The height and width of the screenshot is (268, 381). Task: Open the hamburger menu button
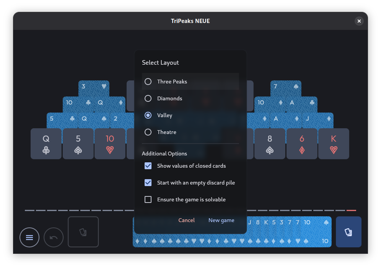point(29,237)
